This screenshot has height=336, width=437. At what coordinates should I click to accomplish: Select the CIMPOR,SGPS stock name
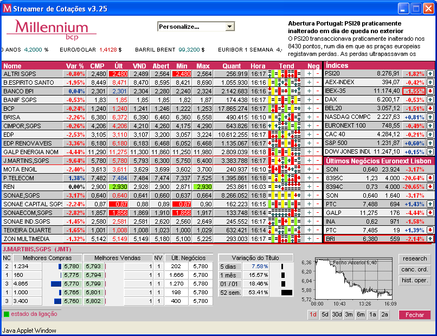click(x=22, y=126)
